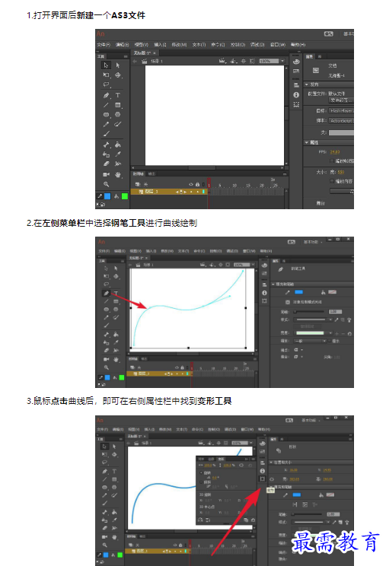Choose the PolyStar tool in step 1 screenshot

pyautogui.click(x=118, y=114)
